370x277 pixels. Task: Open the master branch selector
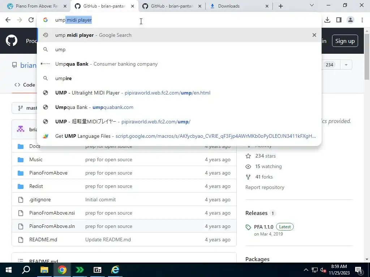pyautogui.click(x=25, y=108)
